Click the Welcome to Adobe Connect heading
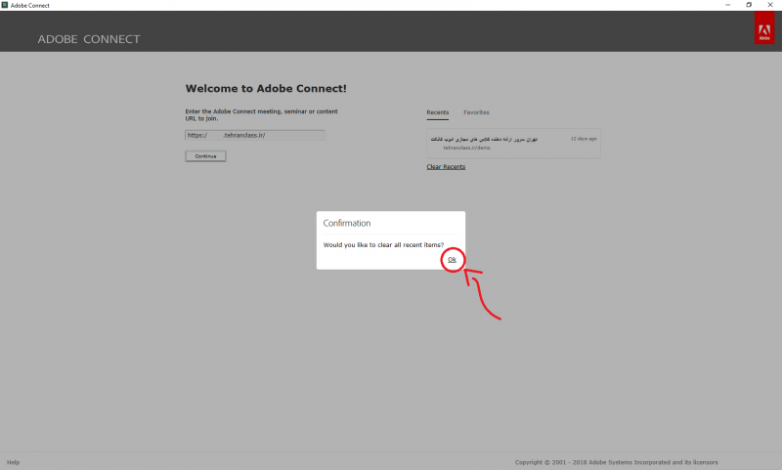 point(266,89)
